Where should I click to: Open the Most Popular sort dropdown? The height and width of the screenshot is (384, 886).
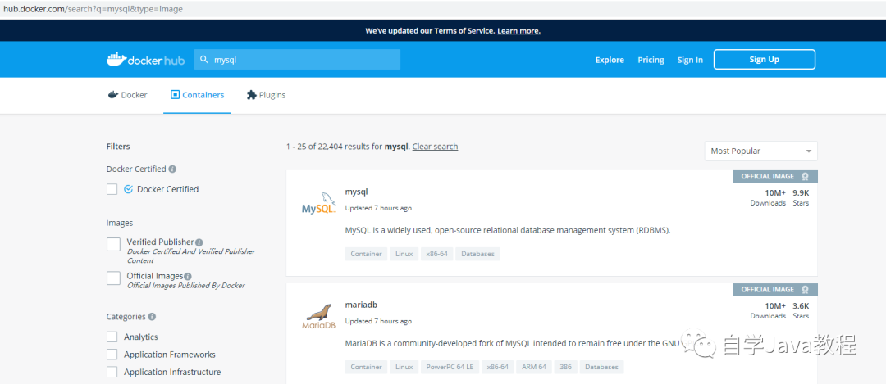760,151
